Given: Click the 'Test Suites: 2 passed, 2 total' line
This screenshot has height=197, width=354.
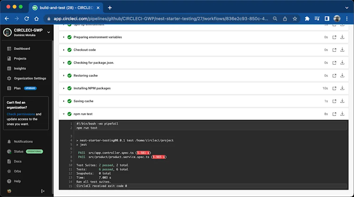Looking at the screenshot, I should [x=102, y=165].
